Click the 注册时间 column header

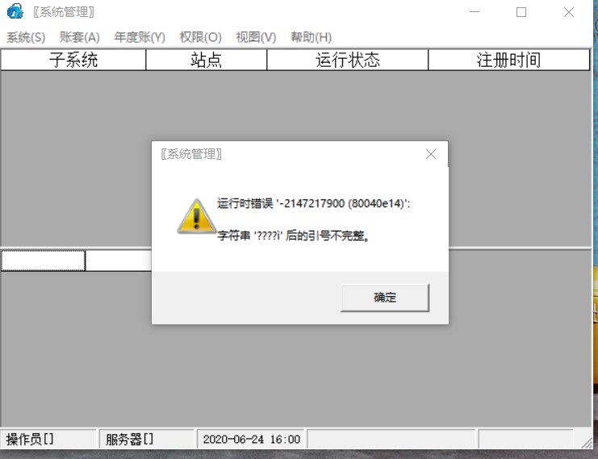tap(508, 60)
